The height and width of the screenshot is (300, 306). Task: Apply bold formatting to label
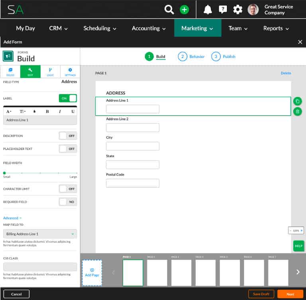pyautogui.click(x=47, y=111)
